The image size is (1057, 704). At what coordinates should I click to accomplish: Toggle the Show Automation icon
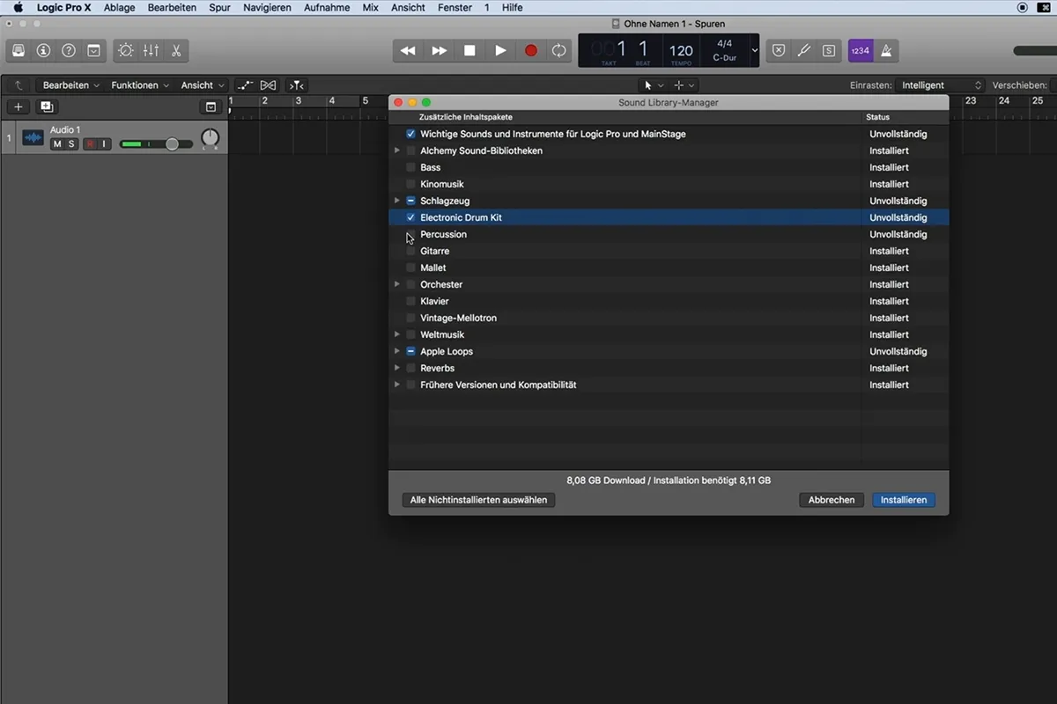click(245, 85)
